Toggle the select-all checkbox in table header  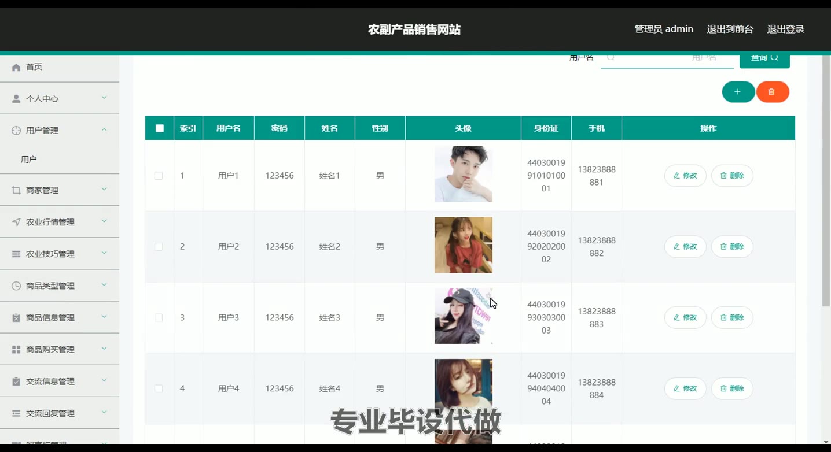160,128
